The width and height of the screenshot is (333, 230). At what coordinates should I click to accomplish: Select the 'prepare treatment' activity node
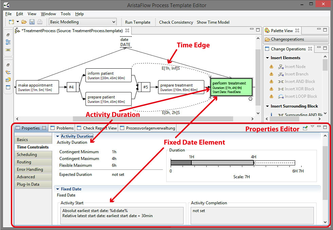click(181, 87)
